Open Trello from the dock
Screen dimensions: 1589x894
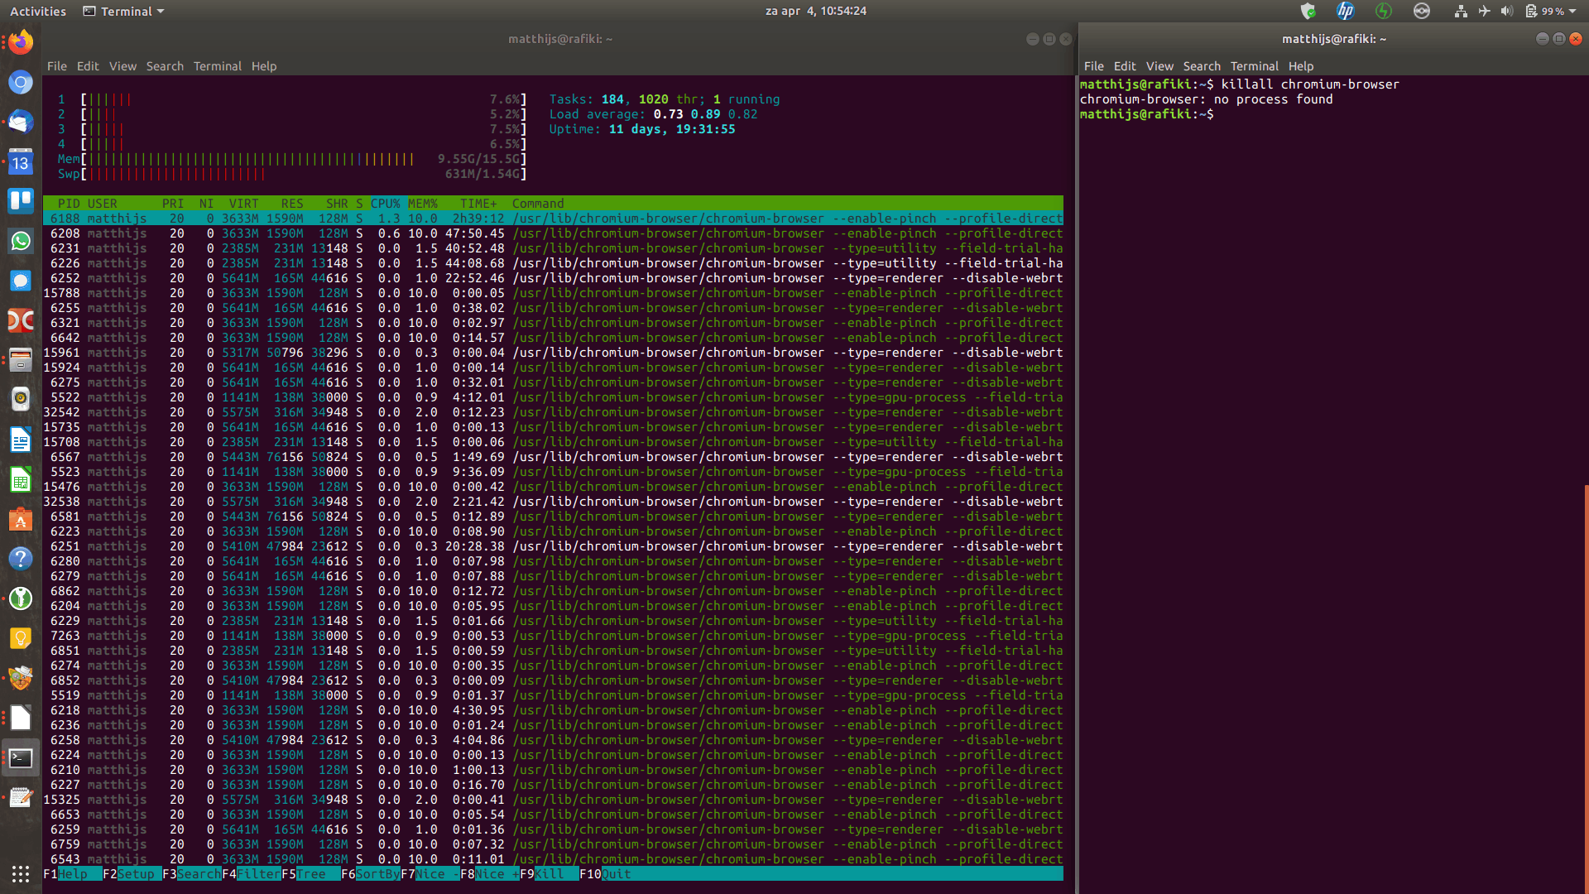21,201
